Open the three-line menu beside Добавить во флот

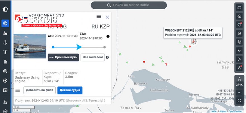pos(18,90)
